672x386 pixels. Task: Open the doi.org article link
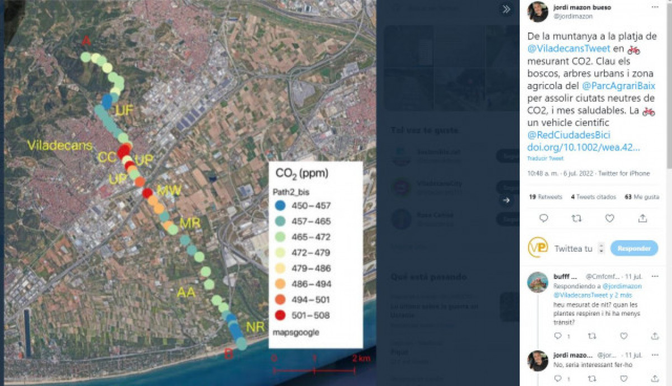tap(583, 147)
